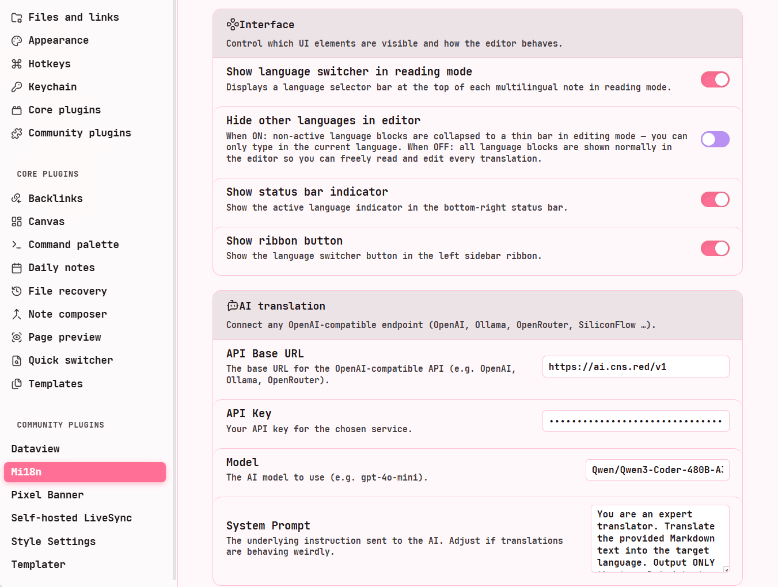
Task: Click the masked API Key field
Action: click(636, 421)
